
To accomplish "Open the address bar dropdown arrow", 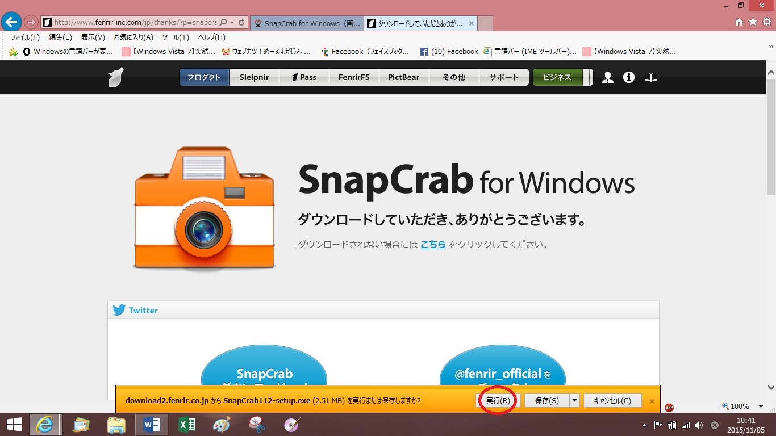I will click(232, 23).
